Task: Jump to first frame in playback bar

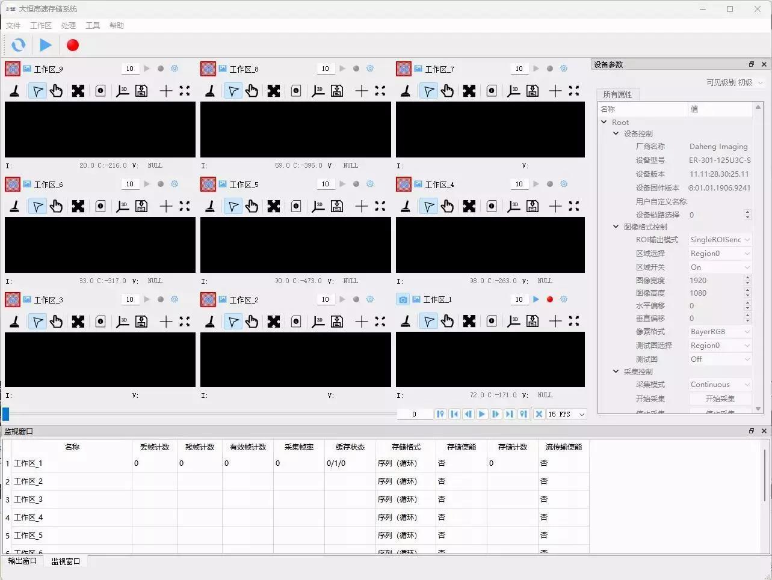Action: click(x=454, y=414)
